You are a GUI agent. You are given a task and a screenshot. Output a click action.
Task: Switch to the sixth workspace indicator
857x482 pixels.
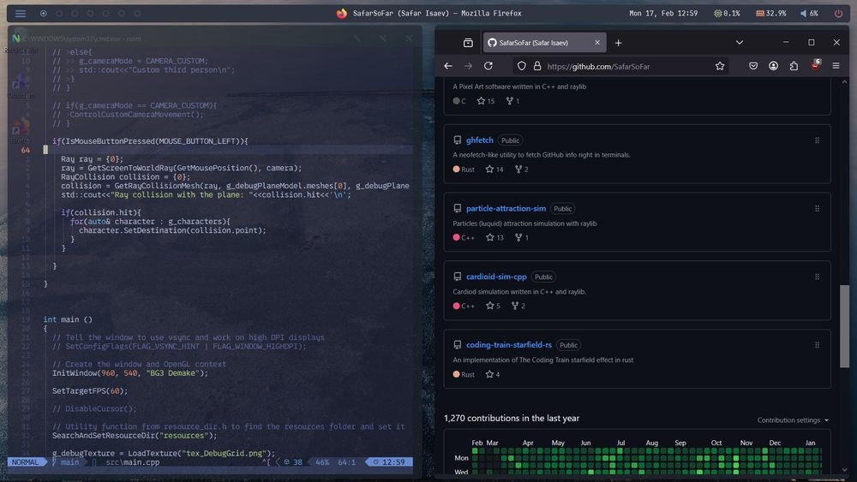[122, 13]
